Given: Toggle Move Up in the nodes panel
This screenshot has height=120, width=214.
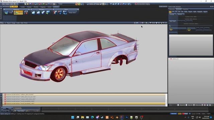Looking at the screenshot, I should (x=197, y=105).
